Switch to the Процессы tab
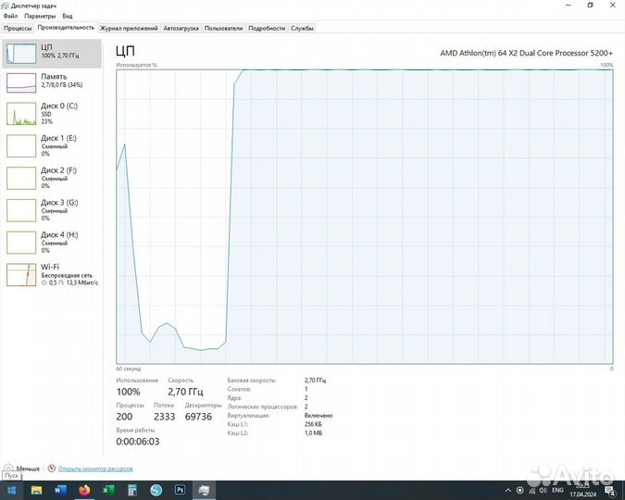 tap(18, 28)
